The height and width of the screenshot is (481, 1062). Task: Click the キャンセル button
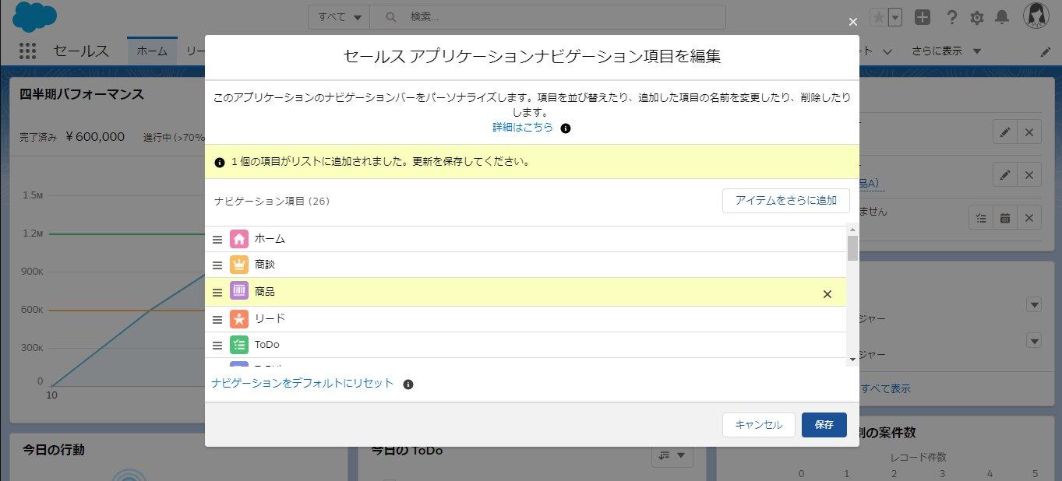tap(759, 424)
